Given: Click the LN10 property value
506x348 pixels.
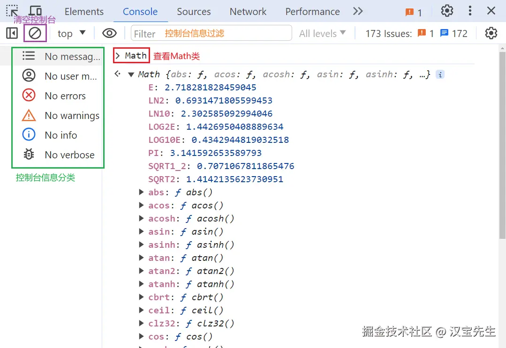Looking at the screenshot, I should click(x=227, y=114).
